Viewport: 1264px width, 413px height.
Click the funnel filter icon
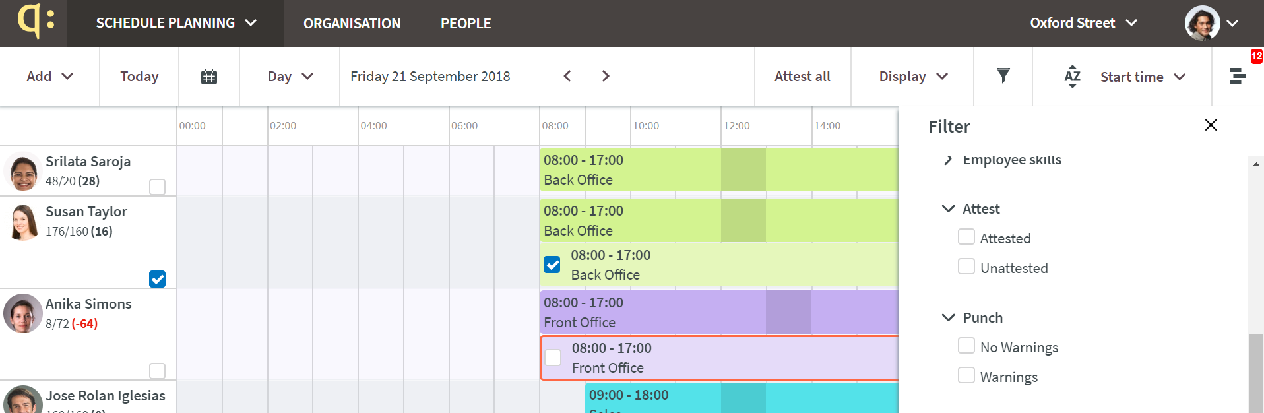[x=1003, y=76]
